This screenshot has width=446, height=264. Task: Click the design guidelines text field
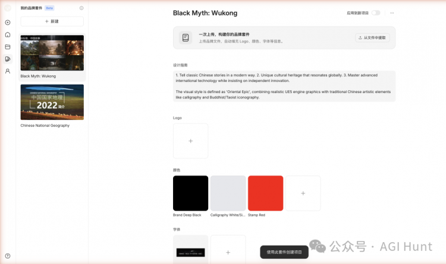(284, 86)
